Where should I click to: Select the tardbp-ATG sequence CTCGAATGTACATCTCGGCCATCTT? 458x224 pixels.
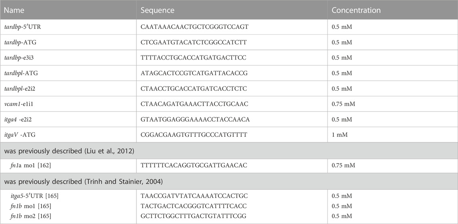[x=193, y=42]
